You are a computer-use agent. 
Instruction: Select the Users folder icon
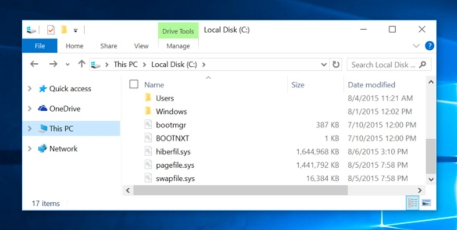(x=148, y=98)
